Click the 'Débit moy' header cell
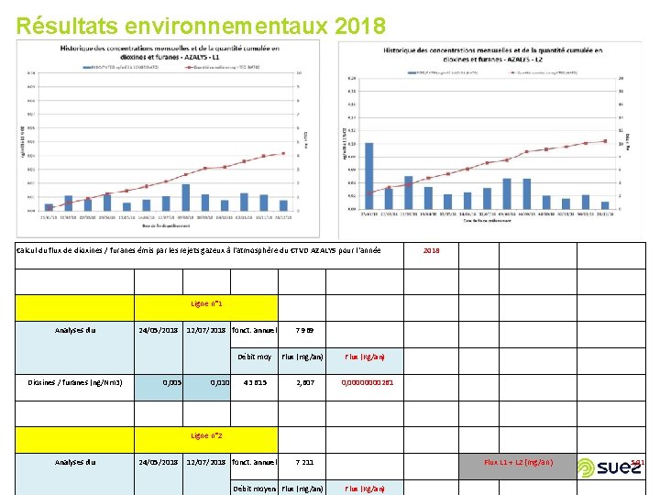660x495 pixels. pos(254,361)
